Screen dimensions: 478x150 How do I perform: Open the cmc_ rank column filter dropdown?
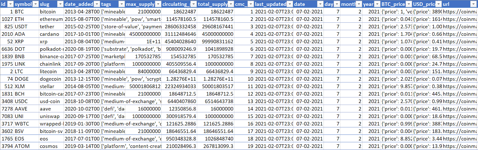tap(251, 4)
